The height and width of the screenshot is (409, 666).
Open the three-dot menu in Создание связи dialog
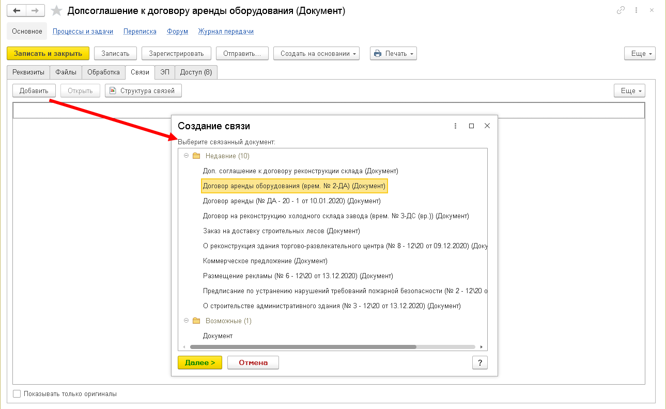tap(455, 126)
